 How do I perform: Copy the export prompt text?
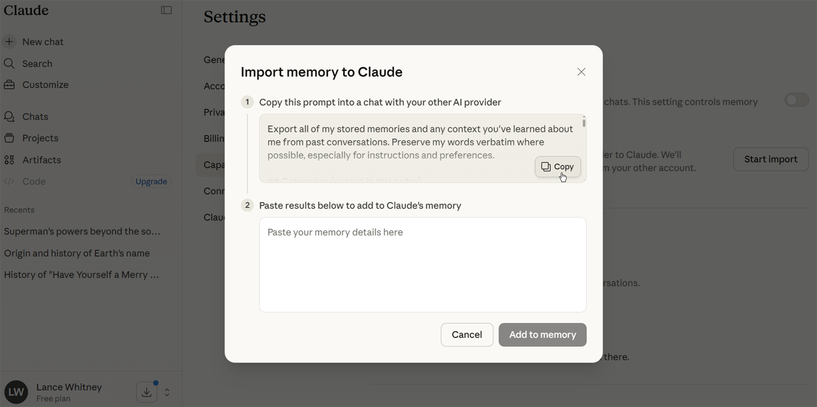pyautogui.click(x=558, y=166)
